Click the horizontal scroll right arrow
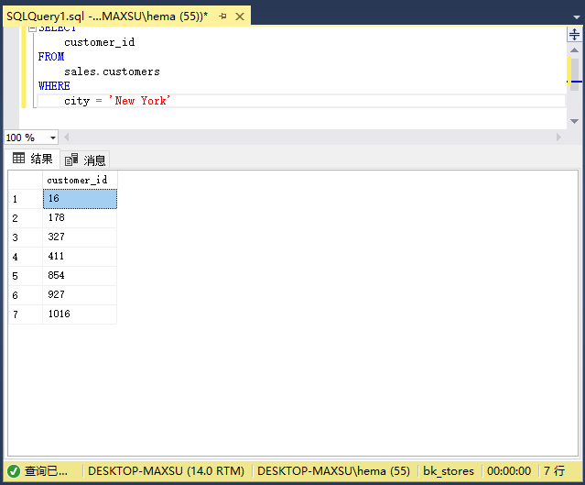 pos(558,138)
